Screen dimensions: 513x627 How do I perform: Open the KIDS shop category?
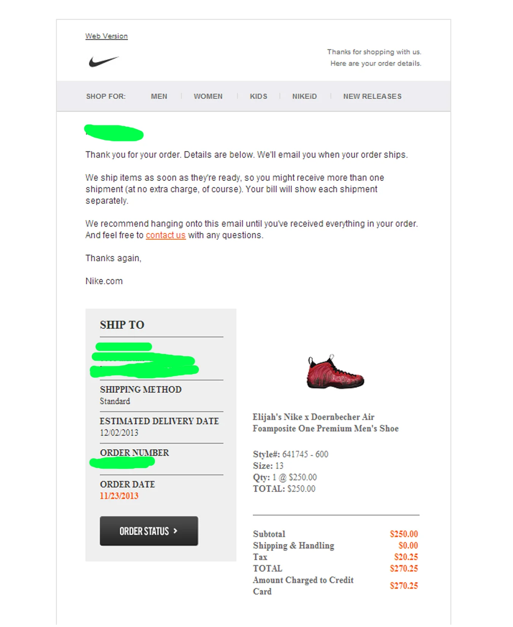(x=258, y=97)
